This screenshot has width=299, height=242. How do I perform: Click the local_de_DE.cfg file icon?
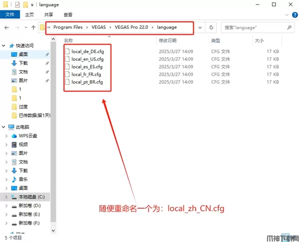click(67, 51)
